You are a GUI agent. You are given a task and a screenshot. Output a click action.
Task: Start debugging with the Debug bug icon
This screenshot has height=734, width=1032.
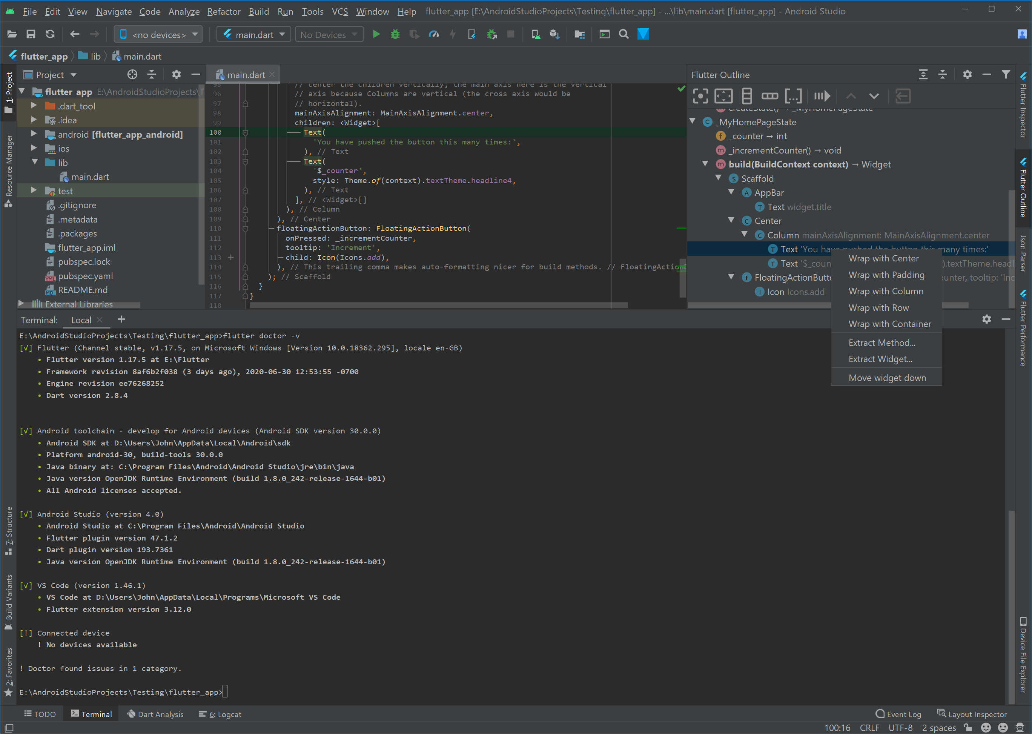tap(395, 34)
